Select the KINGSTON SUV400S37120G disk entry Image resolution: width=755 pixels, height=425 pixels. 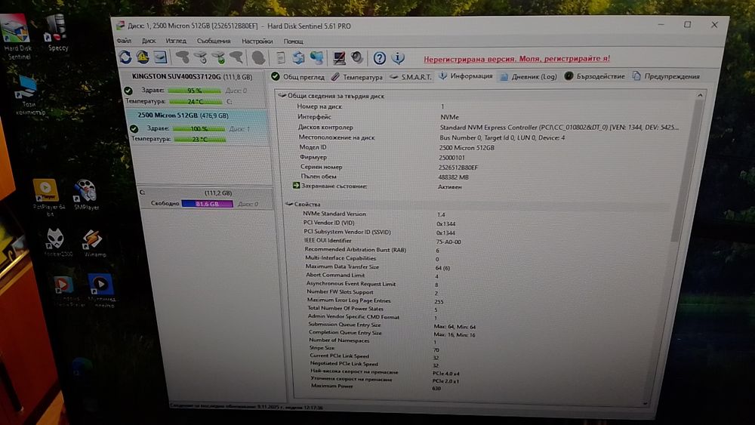(x=193, y=89)
